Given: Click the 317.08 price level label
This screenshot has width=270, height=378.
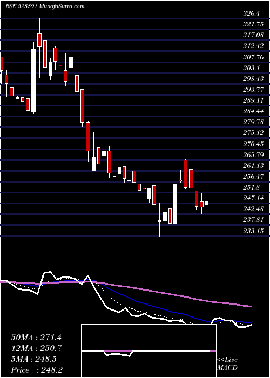Looking at the screenshot, I should tap(253, 35).
